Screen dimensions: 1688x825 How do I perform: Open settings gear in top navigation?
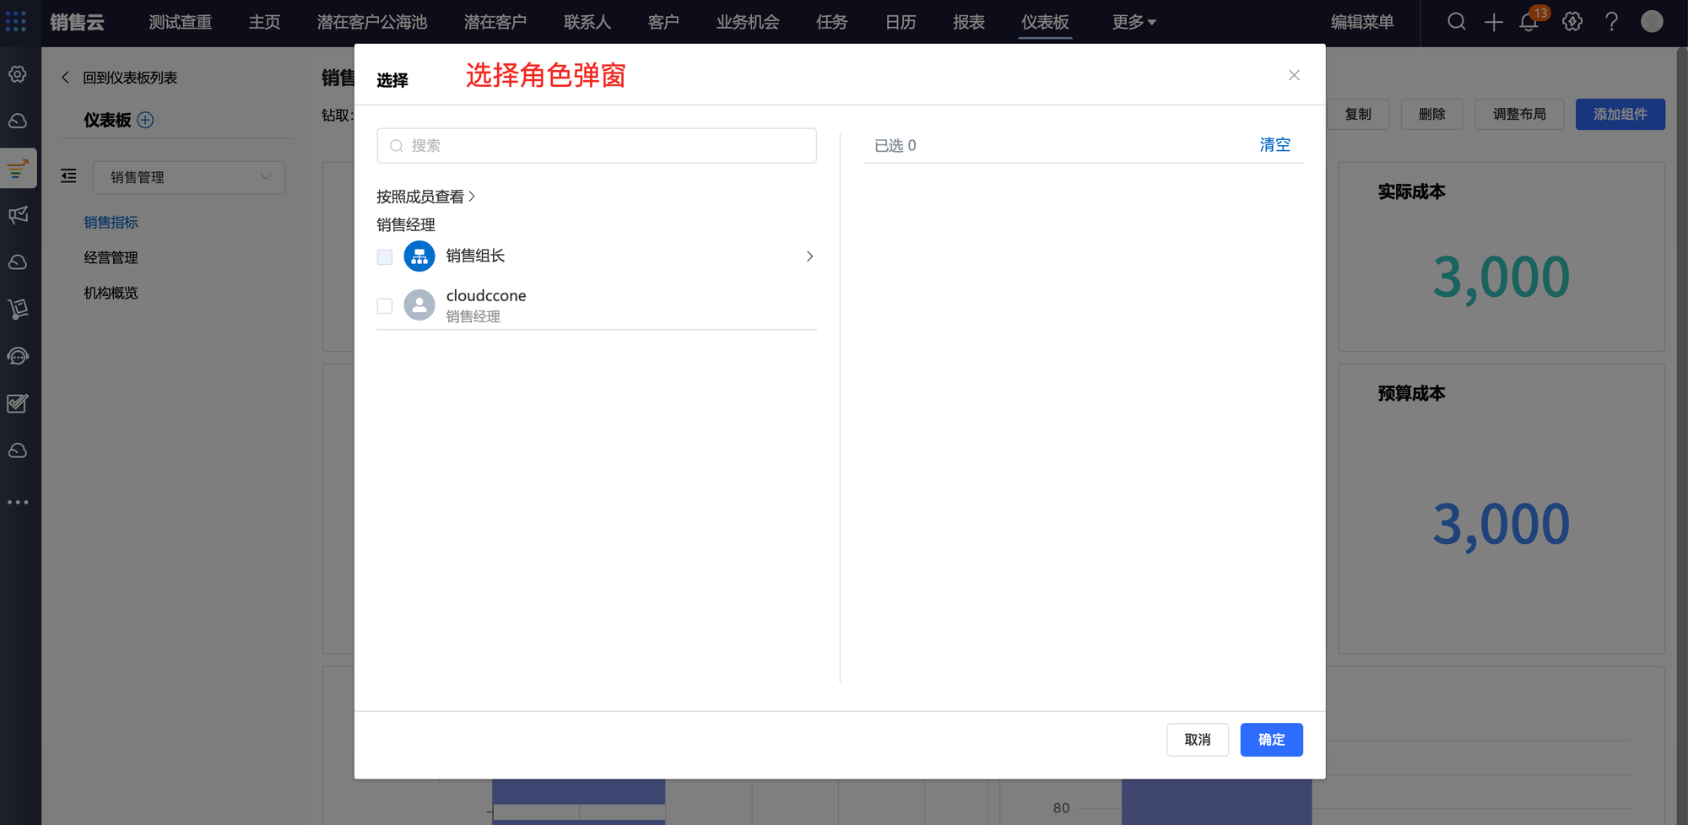(x=1572, y=22)
